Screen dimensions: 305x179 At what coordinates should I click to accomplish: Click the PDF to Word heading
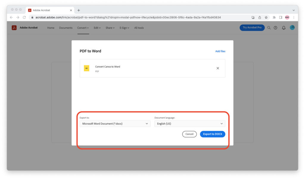click(90, 51)
